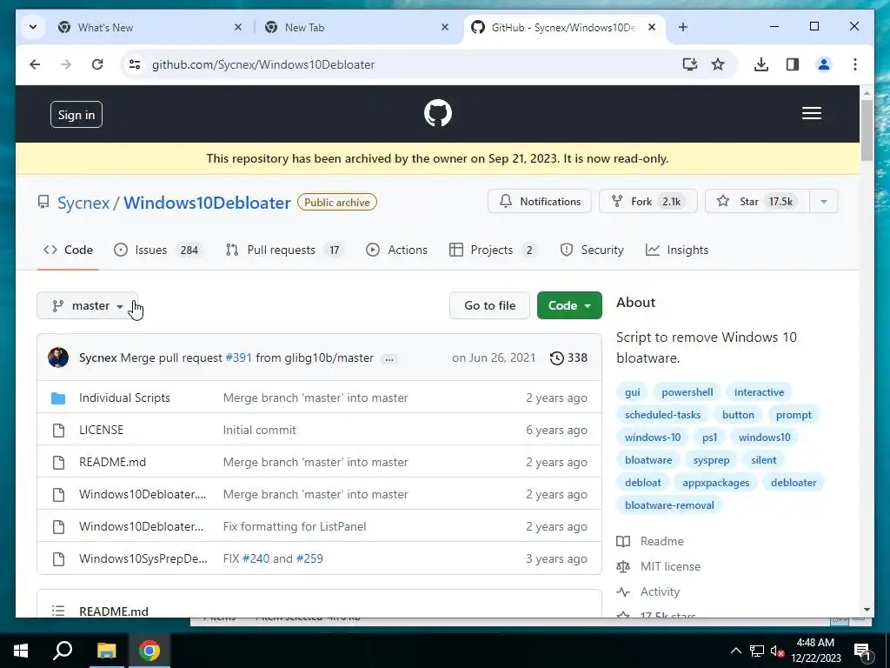Click the README outline list icon
Viewport: 890px width, 668px height.
pos(58,611)
